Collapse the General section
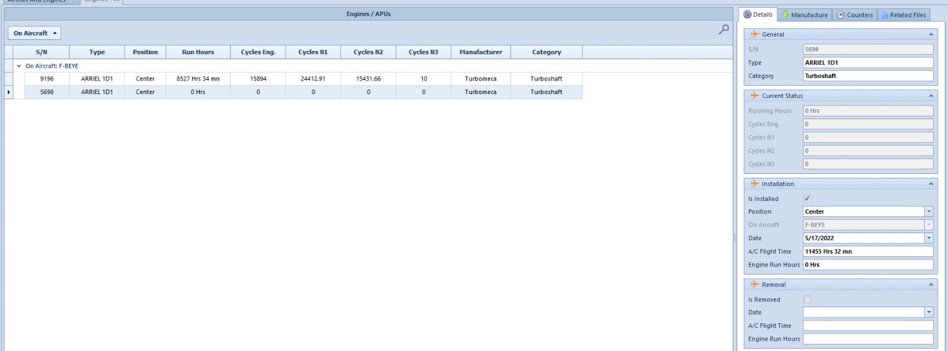The width and height of the screenshot is (948, 351). click(930, 34)
